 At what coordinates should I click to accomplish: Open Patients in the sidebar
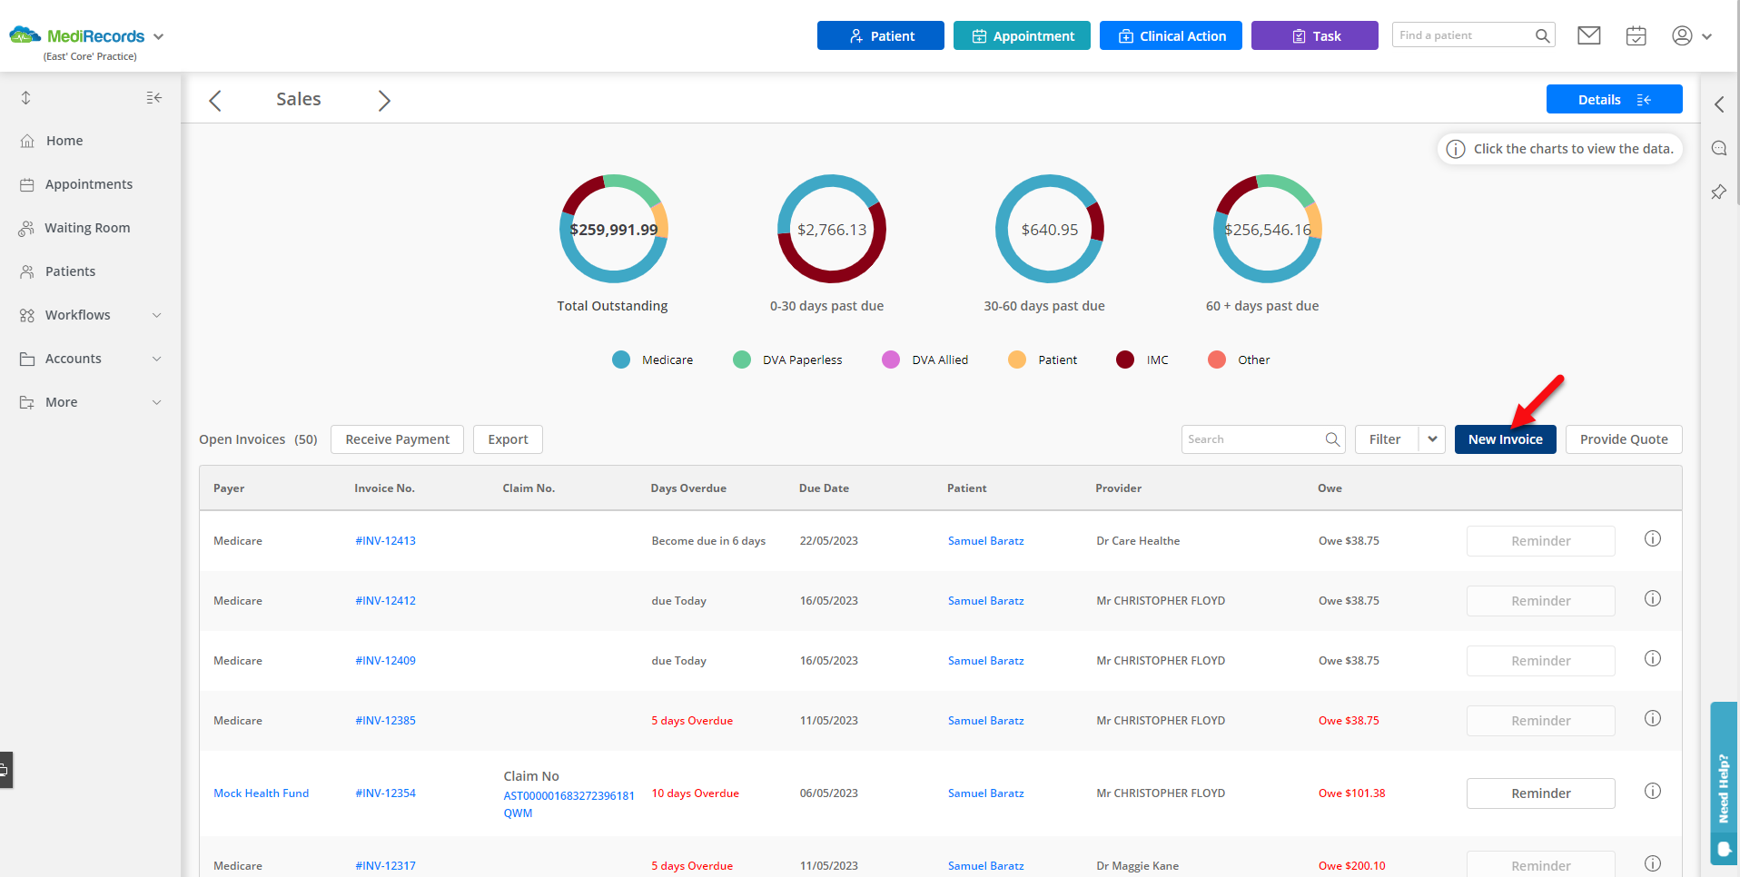tap(70, 271)
